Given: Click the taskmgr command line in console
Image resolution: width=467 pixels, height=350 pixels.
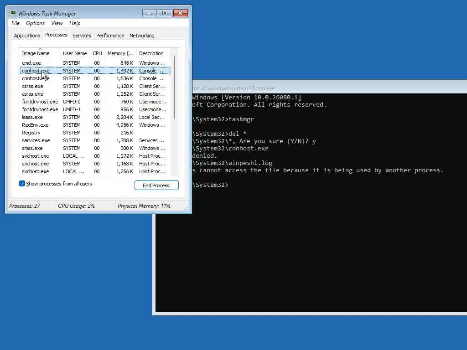Looking at the screenshot, I should tap(223, 119).
